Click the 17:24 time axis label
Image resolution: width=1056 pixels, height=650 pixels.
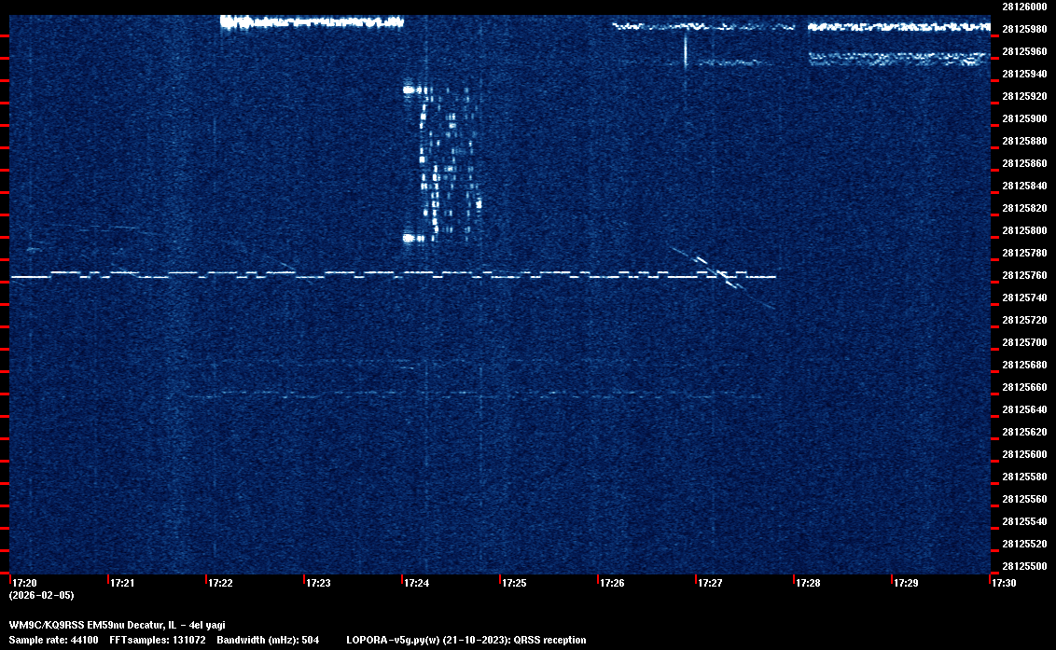[417, 583]
